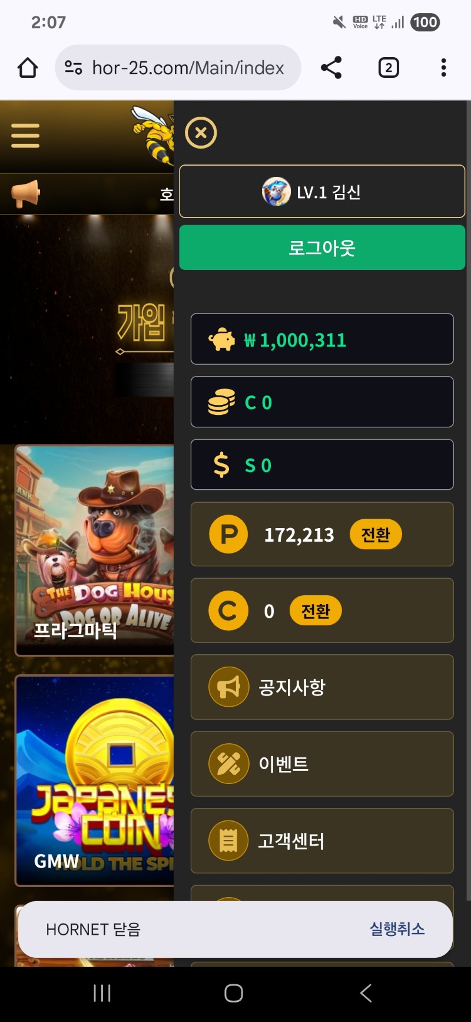This screenshot has width=471, height=1022.
Task: Go to browser home icon
Action: coord(28,68)
